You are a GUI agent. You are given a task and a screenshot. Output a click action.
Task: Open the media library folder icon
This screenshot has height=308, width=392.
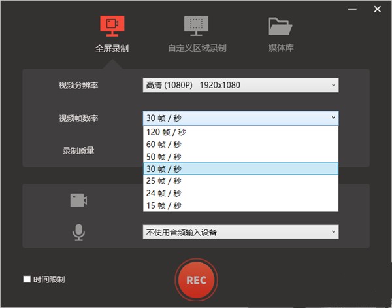[x=280, y=26]
